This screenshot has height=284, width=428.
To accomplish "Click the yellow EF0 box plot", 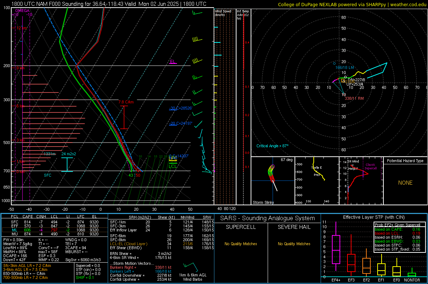I will point(396,271).
